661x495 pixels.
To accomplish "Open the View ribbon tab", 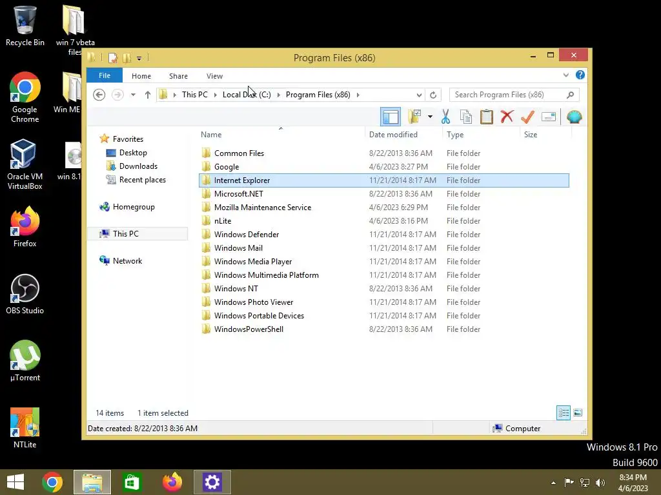I will coord(214,76).
